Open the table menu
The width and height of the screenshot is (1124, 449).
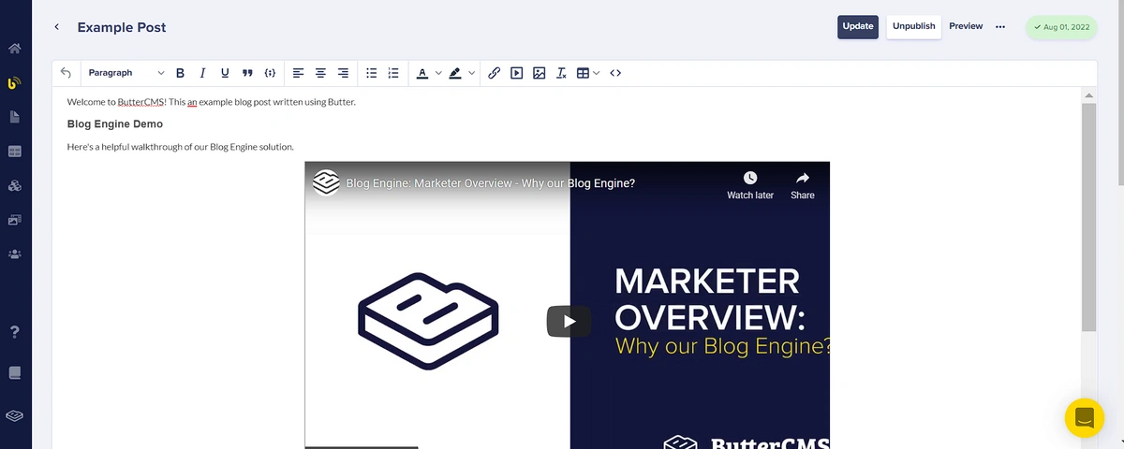pos(588,73)
